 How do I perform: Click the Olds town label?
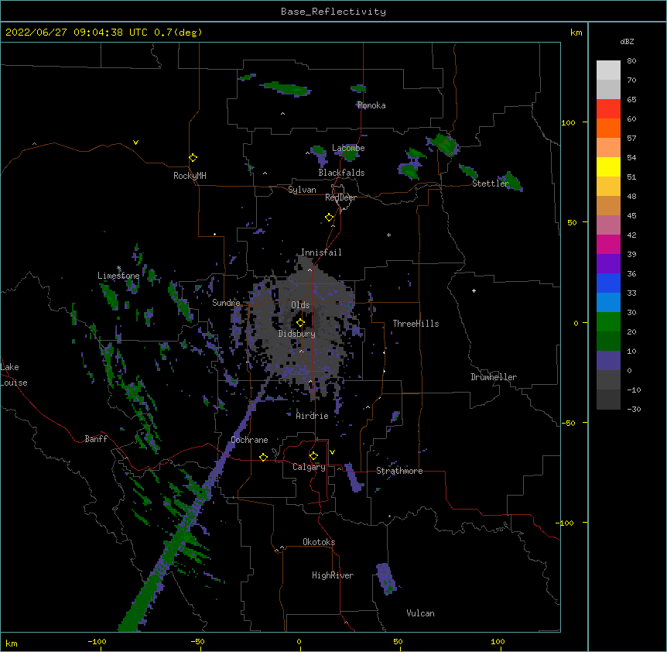pyautogui.click(x=300, y=305)
